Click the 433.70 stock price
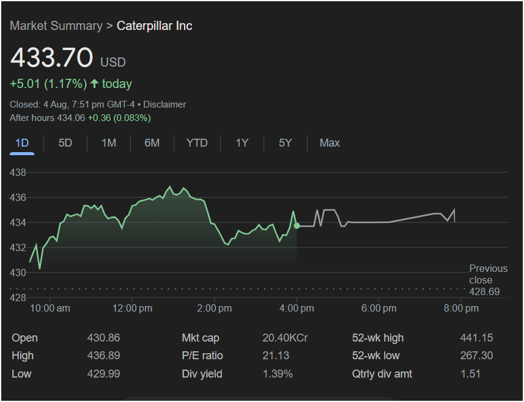This screenshot has height=402, width=524. pyautogui.click(x=51, y=57)
